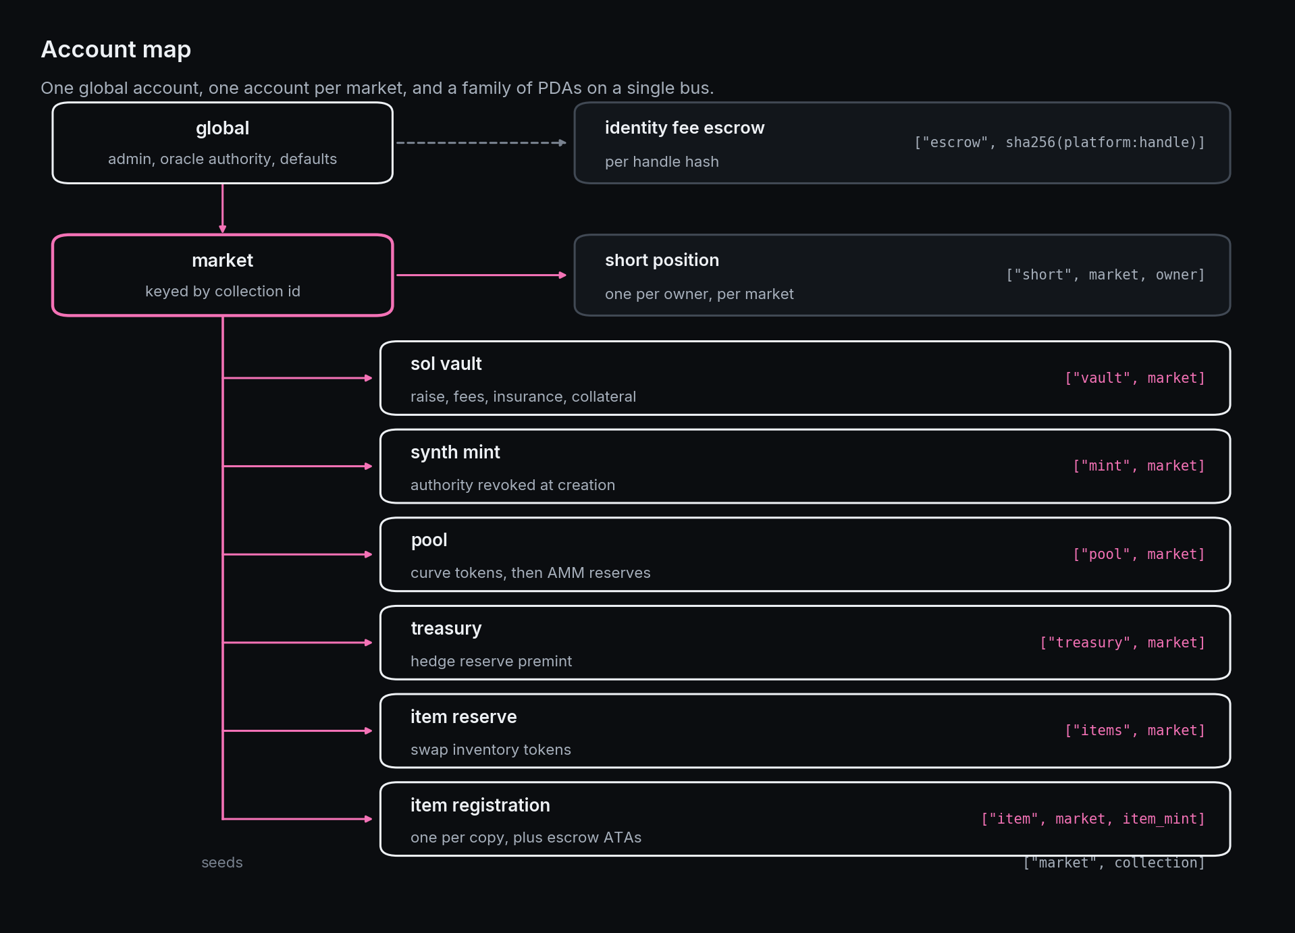
Task: Click the ["mint", market] seed
Action: point(1139,466)
